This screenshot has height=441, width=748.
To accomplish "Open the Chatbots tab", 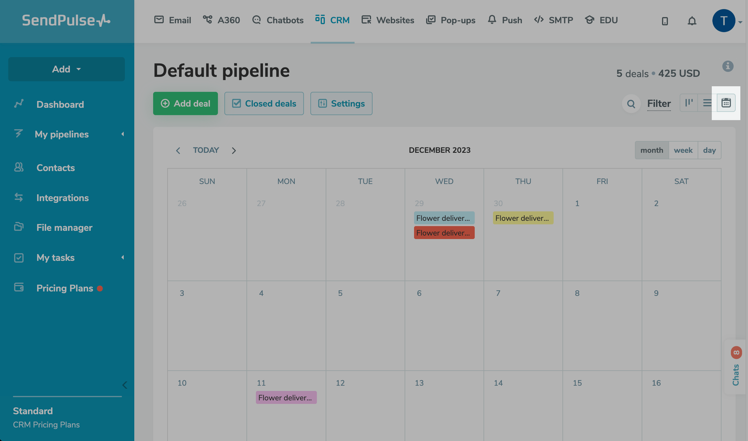I will (x=278, y=20).
